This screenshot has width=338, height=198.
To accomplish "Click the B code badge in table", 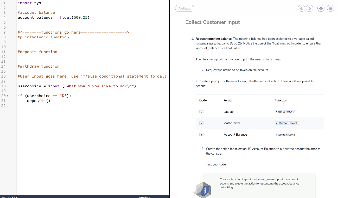I will point(201,135).
